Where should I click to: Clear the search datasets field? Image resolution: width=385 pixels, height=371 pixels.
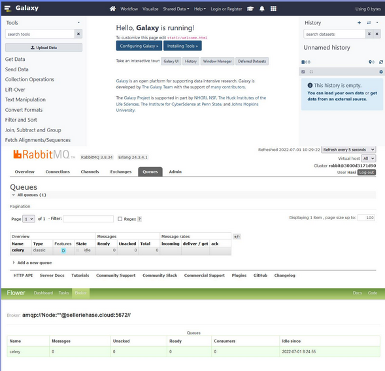click(x=377, y=34)
